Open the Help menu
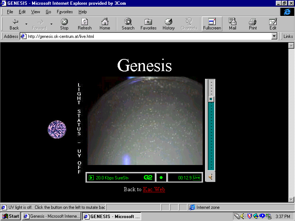Screen dimensions: 295x221 tap(83, 12)
